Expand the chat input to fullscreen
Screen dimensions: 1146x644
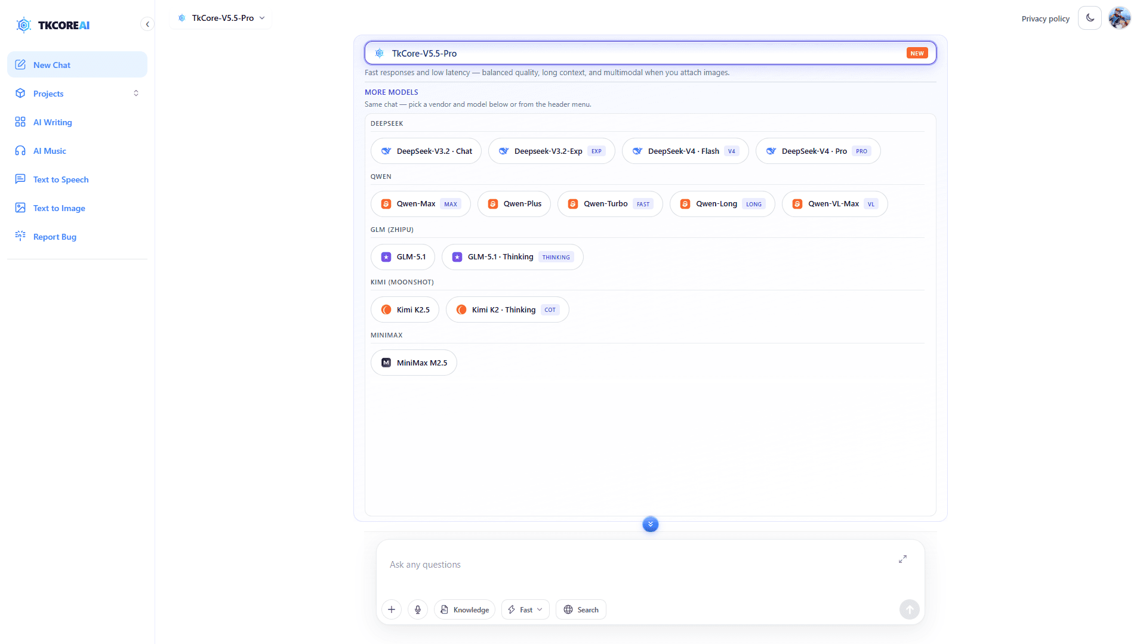pos(902,559)
